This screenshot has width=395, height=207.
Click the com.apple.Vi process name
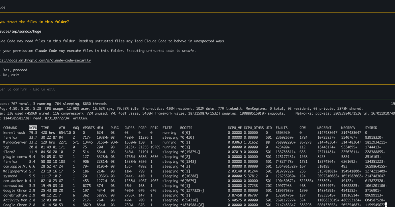(x=15, y=166)
